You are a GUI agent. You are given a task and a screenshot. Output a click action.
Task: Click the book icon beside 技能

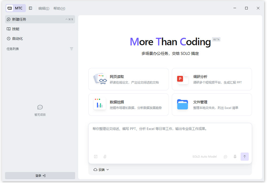[9, 29]
